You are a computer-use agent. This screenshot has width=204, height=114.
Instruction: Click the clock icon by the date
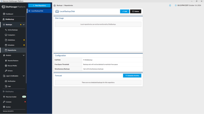pyautogui.click(x=176, y=6)
